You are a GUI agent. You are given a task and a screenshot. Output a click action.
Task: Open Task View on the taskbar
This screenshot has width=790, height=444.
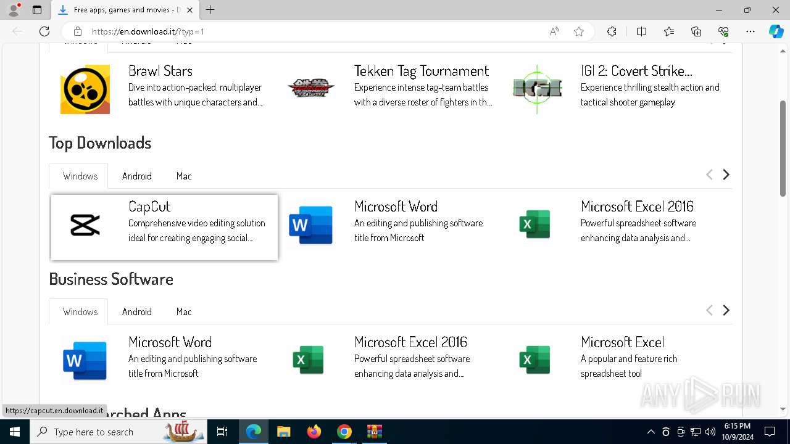coord(222,432)
